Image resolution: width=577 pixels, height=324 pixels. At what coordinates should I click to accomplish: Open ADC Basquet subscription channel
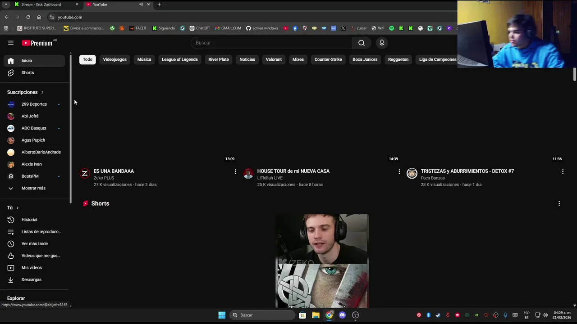[x=34, y=128]
